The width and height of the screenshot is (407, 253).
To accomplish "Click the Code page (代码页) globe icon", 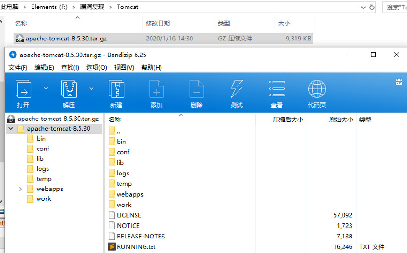I will 317,89.
